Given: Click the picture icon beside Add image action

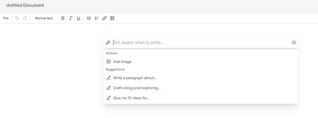Looking at the screenshot, I should pos(109,62).
